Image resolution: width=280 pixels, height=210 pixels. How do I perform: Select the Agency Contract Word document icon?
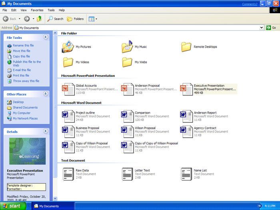pyautogui.click(x=186, y=132)
